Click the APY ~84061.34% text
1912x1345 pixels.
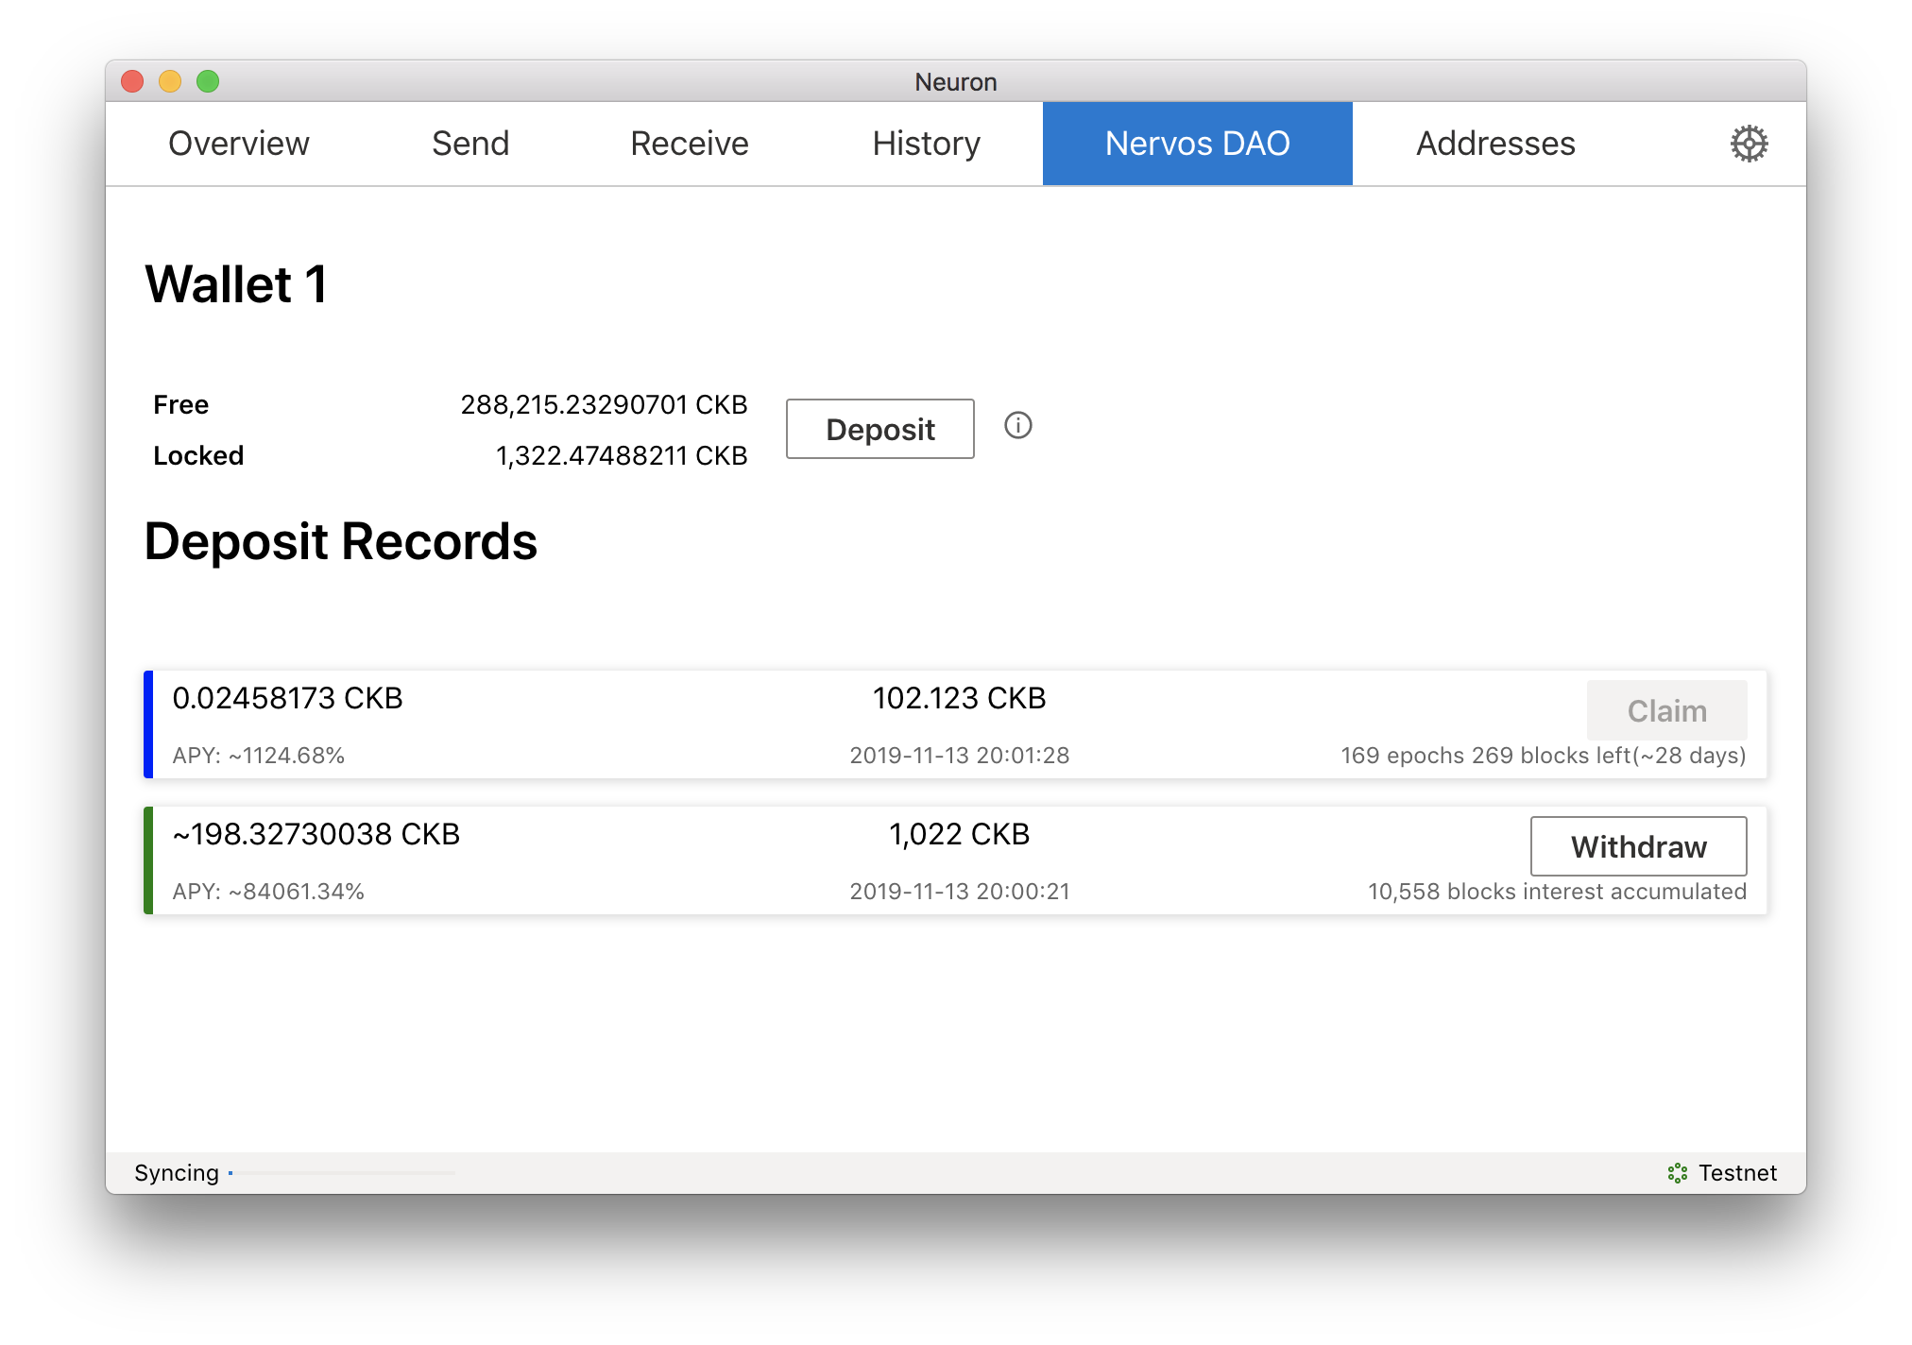267,892
